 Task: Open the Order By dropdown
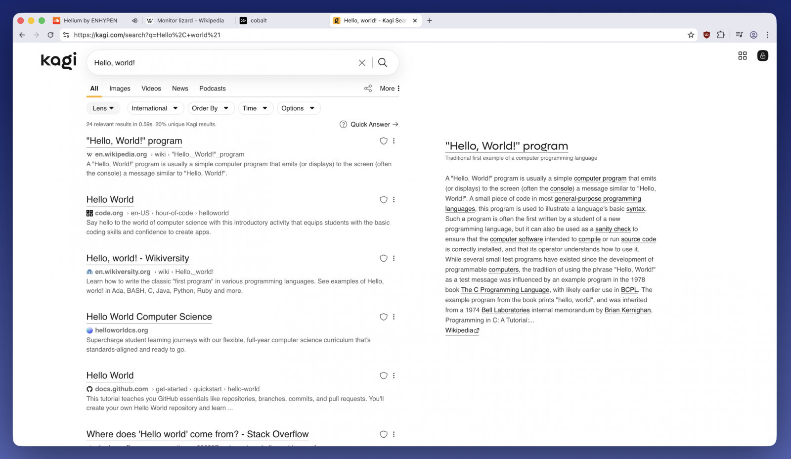tap(211, 108)
